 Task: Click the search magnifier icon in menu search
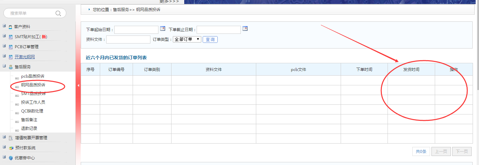58,13
